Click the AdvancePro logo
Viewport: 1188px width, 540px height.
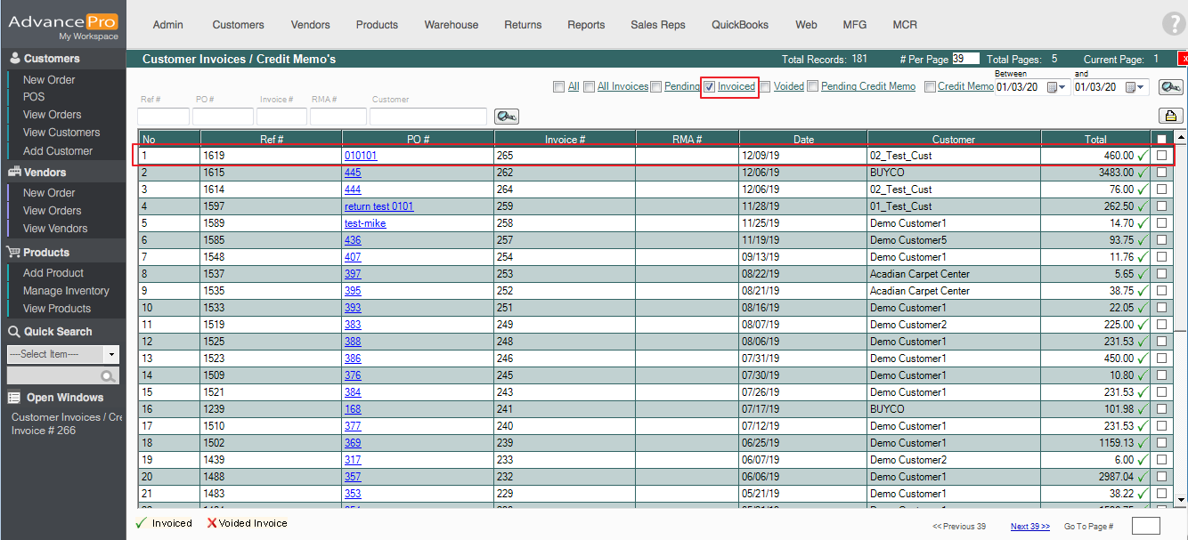pyautogui.click(x=63, y=23)
